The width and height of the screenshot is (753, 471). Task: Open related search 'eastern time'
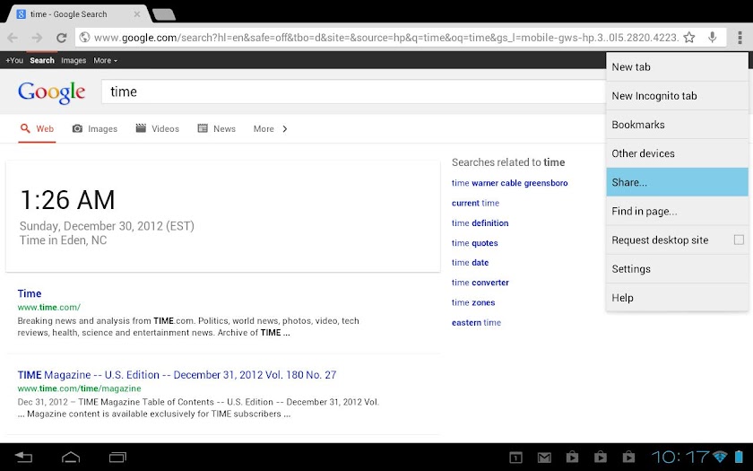click(476, 322)
